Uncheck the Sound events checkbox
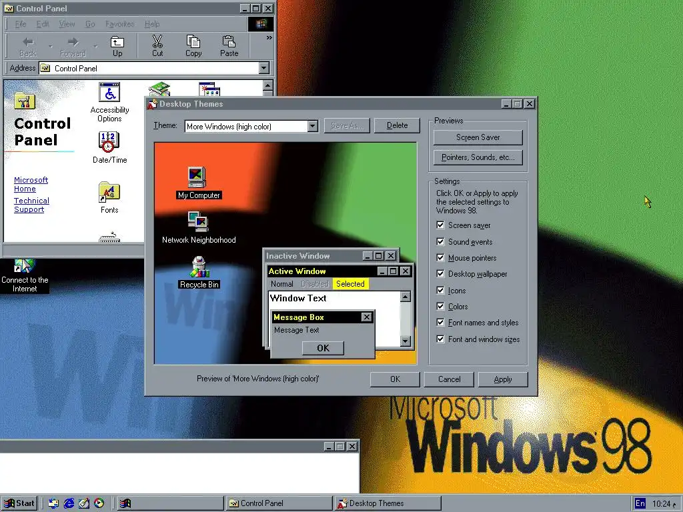The image size is (683, 512). coord(440,241)
